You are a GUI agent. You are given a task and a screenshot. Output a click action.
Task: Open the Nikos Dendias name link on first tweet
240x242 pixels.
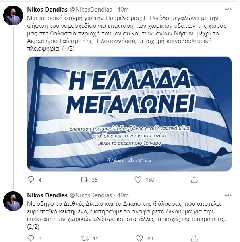tap(48, 10)
